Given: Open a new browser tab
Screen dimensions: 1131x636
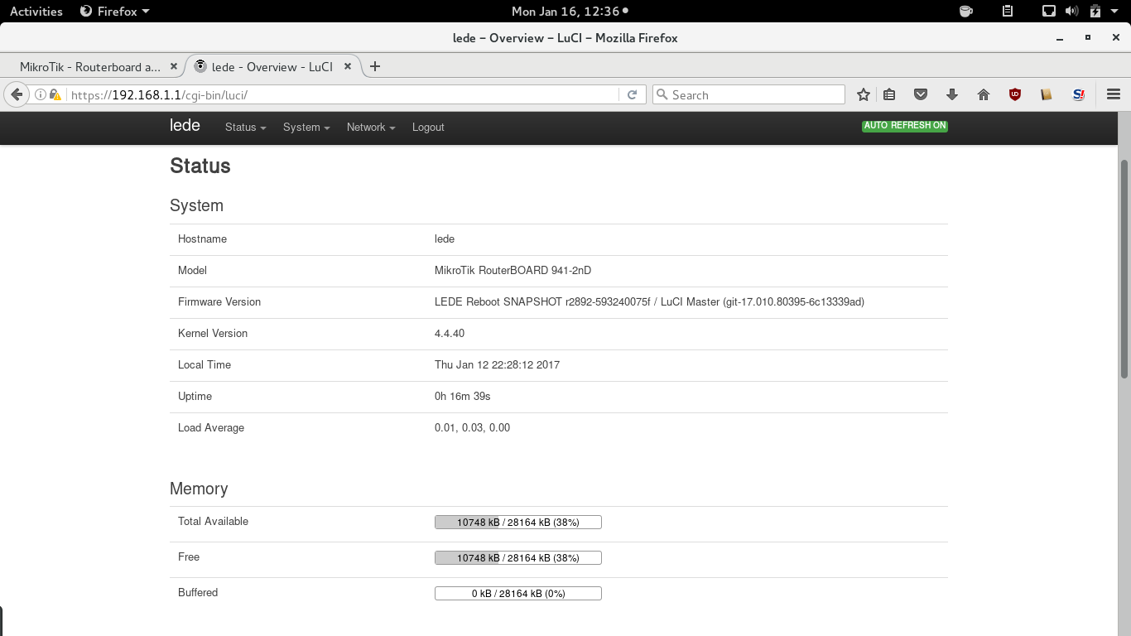Looking at the screenshot, I should coord(375,66).
